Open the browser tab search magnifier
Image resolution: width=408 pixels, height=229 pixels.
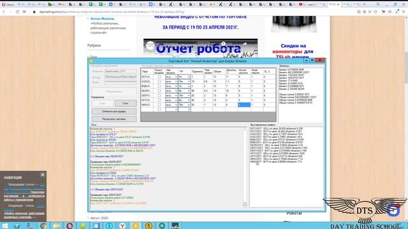click(378, 4)
